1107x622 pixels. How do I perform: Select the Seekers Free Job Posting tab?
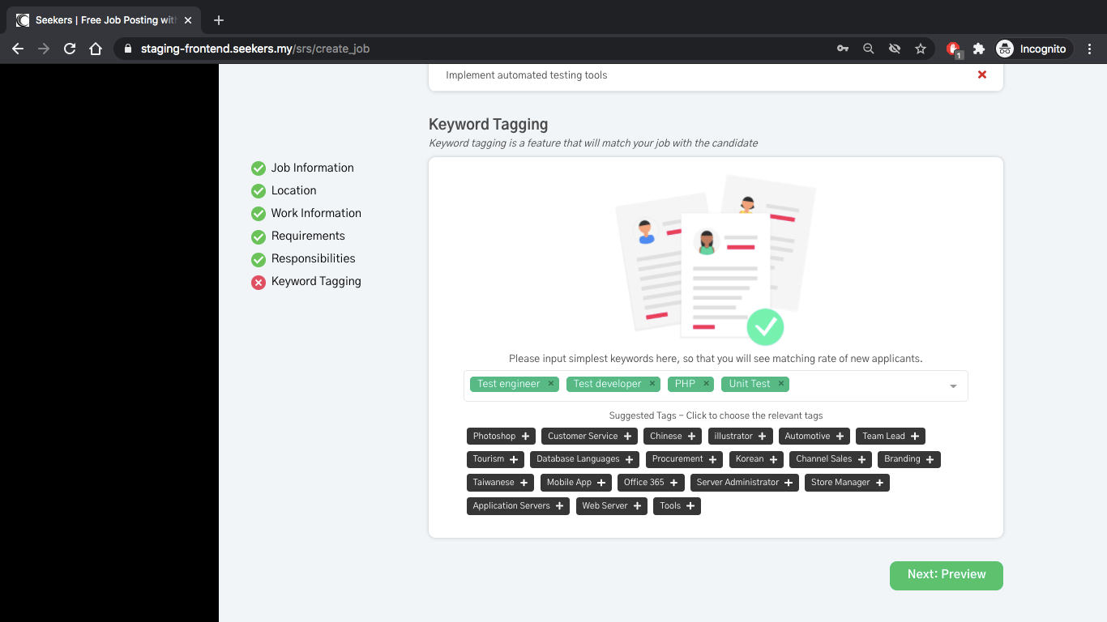(x=105, y=20)
